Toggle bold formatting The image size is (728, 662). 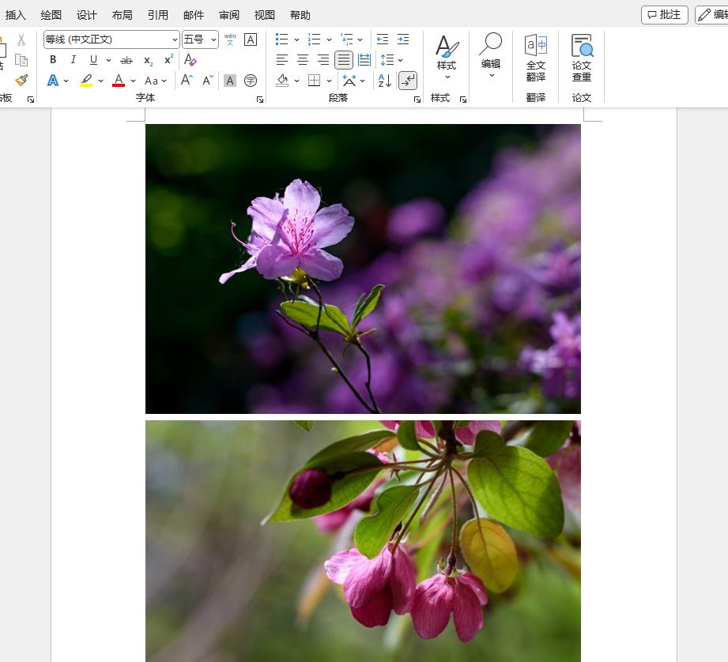click(53, 60)
